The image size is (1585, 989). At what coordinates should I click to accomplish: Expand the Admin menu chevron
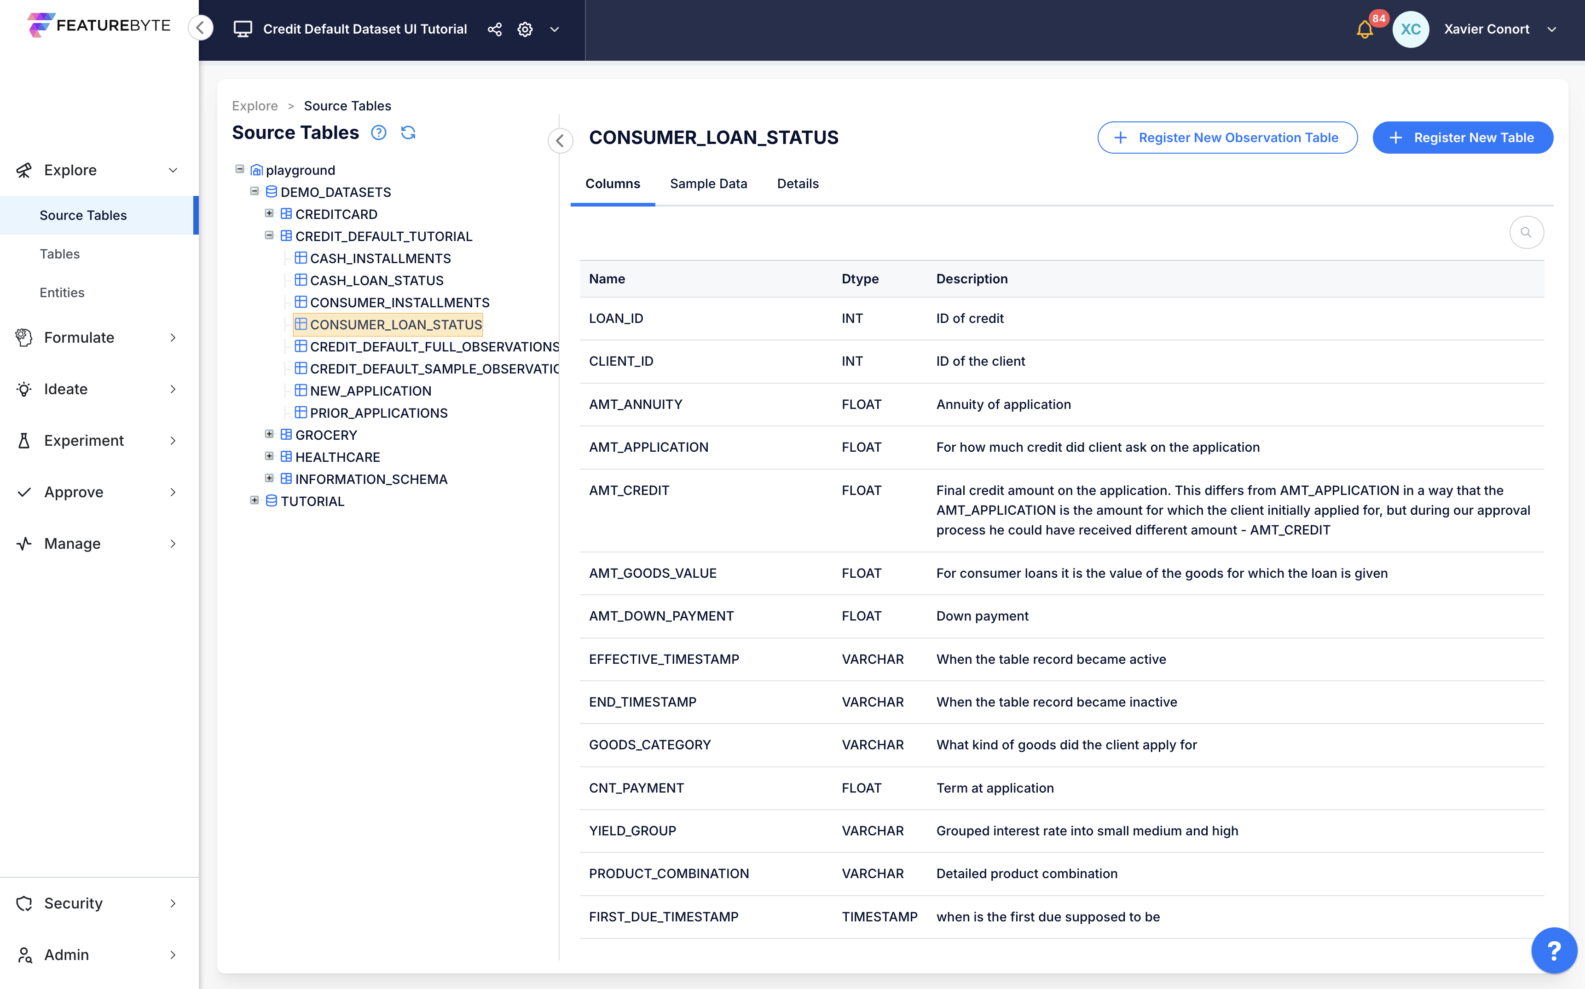173,955
